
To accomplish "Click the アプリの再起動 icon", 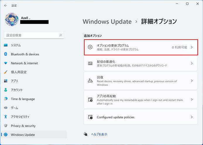I will (x=90, y=100).
